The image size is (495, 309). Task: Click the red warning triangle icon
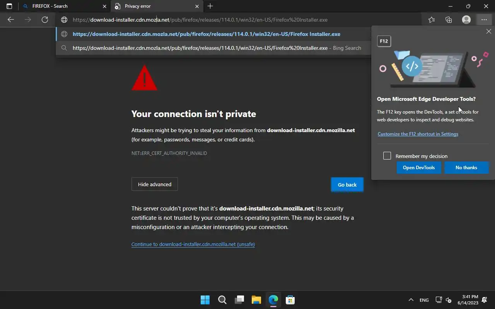click(144, 78)
